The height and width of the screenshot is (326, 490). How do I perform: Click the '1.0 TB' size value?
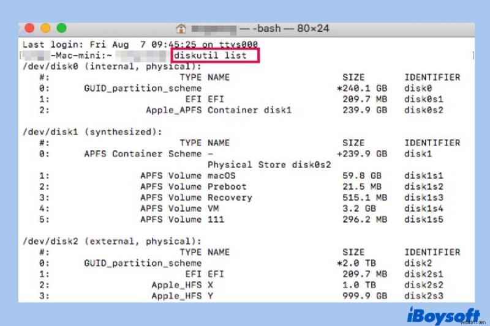[359, 285]
